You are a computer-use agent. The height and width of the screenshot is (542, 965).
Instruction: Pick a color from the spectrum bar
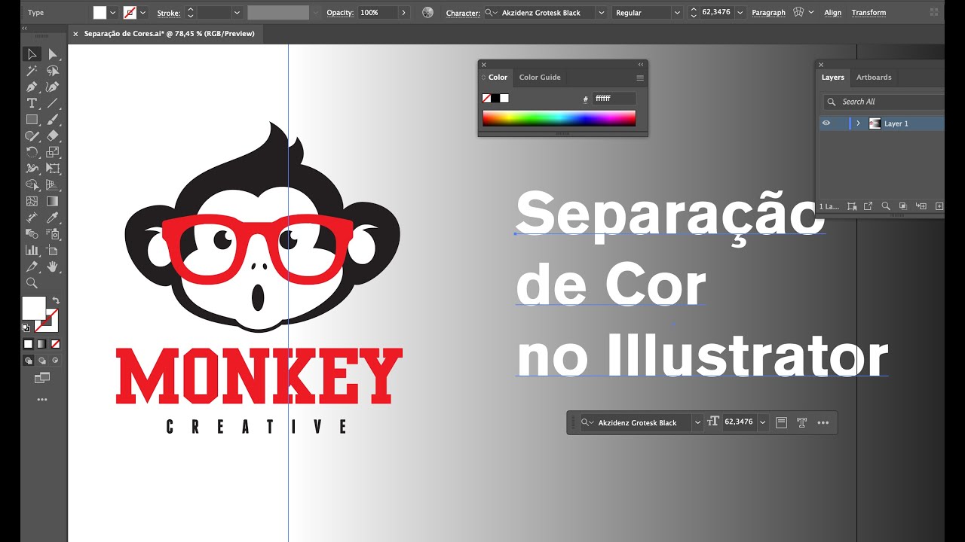click(559, 118)
